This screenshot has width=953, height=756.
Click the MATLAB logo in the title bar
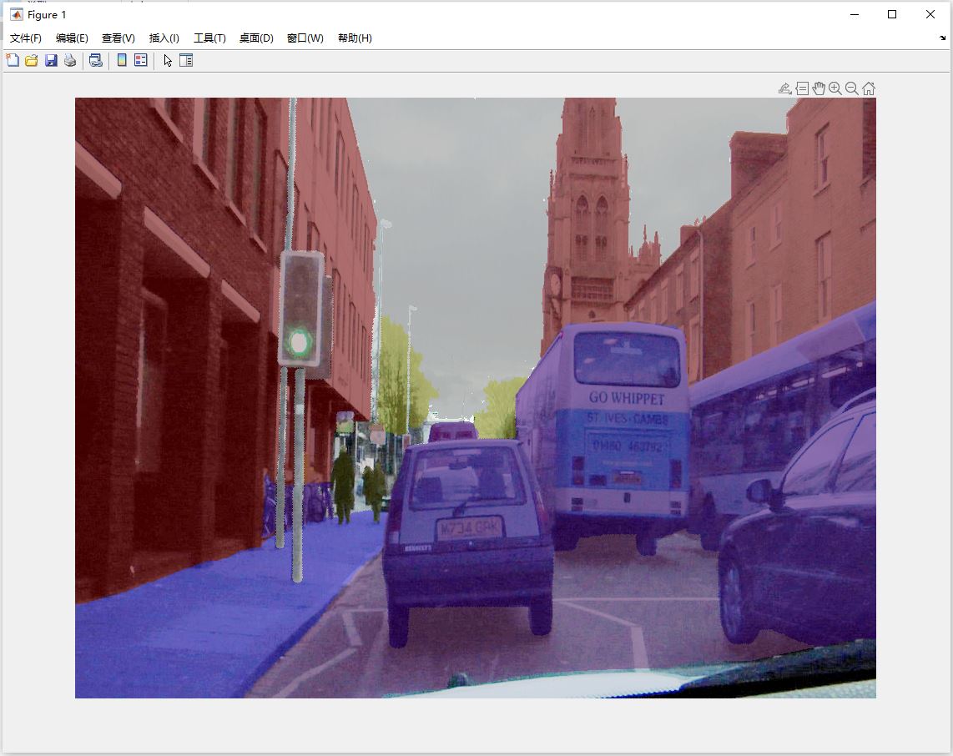click(x=17, y=14)
